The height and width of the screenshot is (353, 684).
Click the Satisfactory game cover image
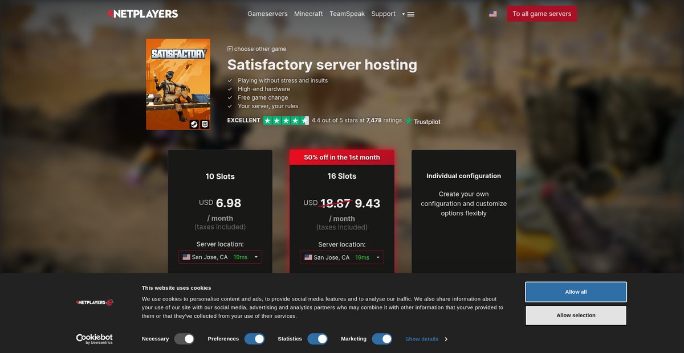pyautogui.click(x=178, y=84)
